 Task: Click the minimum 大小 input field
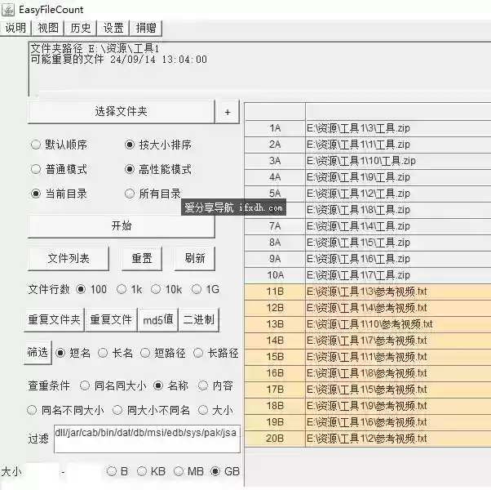[x=42, y=471]
